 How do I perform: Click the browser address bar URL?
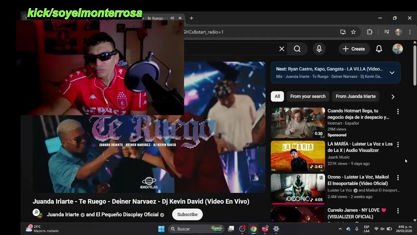(x=204, y=32)
